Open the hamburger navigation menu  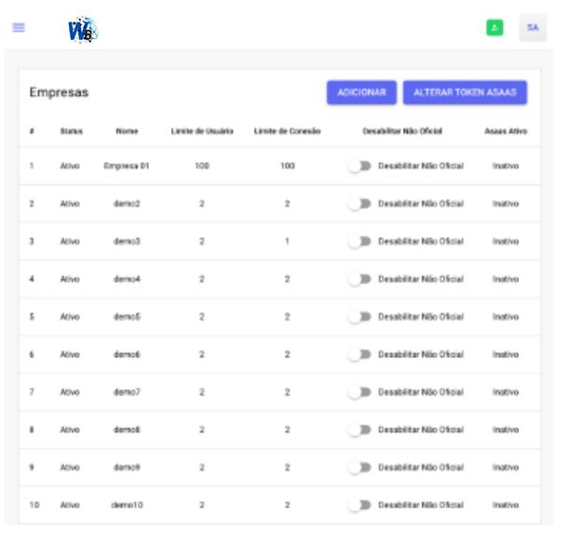click(18, 28)
